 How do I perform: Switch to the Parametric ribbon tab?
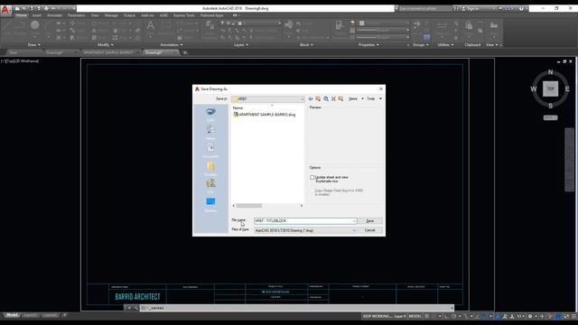point(76,15)
